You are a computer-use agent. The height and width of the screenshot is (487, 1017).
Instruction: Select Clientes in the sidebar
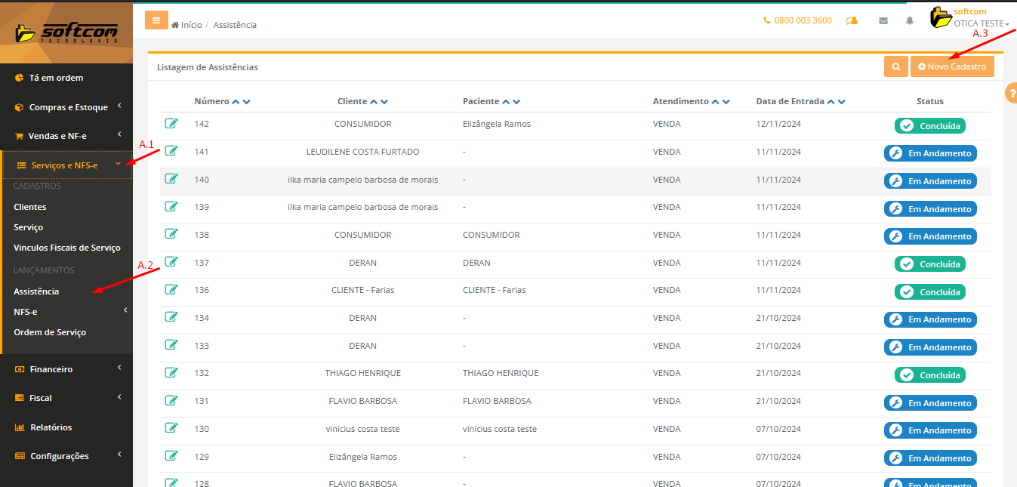click(x=30, y=207)
